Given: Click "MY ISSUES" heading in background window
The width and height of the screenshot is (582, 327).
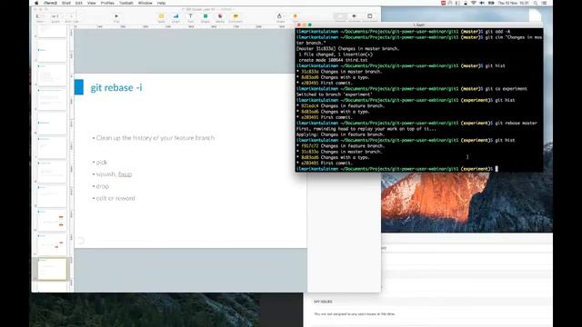Looking at the screenshot, I should pos(323,302).
